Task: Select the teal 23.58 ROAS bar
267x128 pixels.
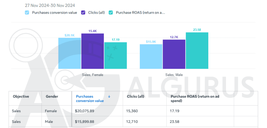Action: click(197, 51)
